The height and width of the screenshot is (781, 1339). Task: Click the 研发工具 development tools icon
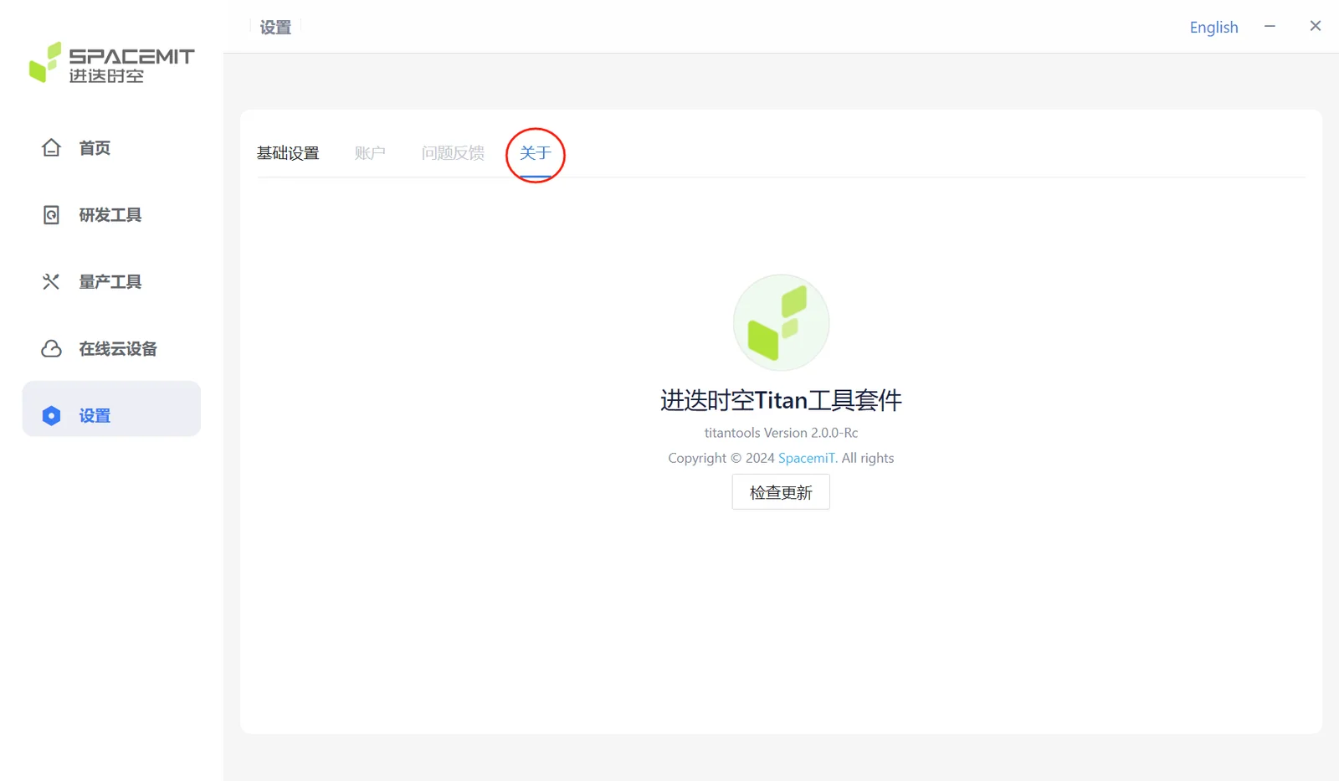(x=51, y=215)
